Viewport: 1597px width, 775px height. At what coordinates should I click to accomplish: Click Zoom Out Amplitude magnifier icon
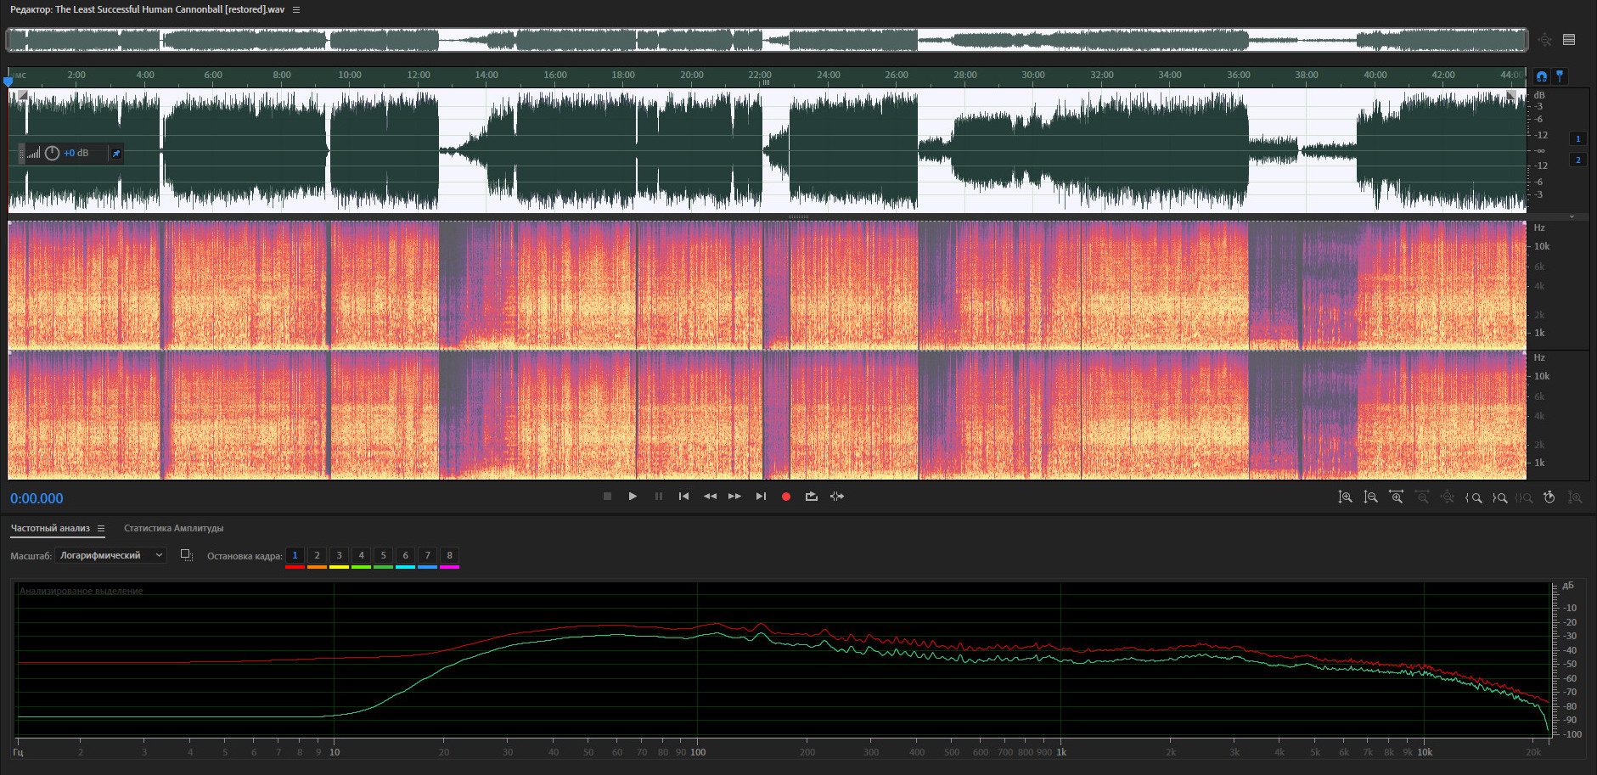(1370, 497)
